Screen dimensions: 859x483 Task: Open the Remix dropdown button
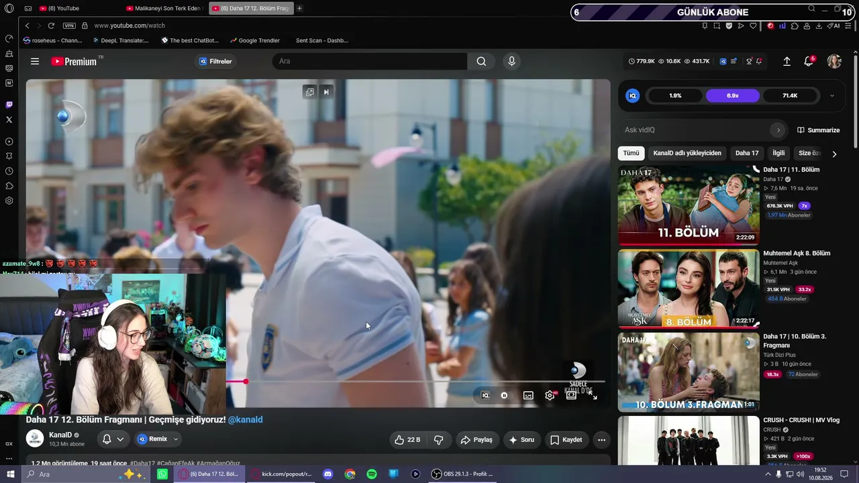click(x=158, y=439)
